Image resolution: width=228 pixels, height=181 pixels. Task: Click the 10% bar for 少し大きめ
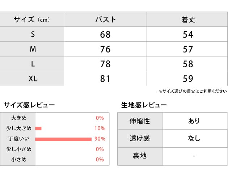pos(38,129)
